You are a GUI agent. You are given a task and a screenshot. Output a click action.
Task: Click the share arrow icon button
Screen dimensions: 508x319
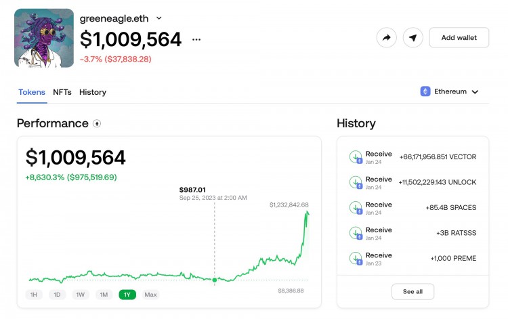(387, 38)
